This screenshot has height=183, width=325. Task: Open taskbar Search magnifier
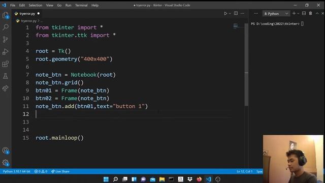click(115, 179)
